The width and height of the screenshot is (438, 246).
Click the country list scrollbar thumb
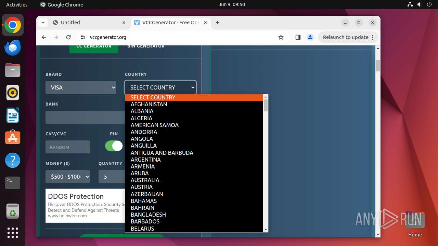click(266, 106)
